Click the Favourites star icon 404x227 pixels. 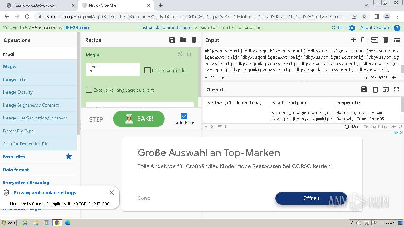(68, 156)
